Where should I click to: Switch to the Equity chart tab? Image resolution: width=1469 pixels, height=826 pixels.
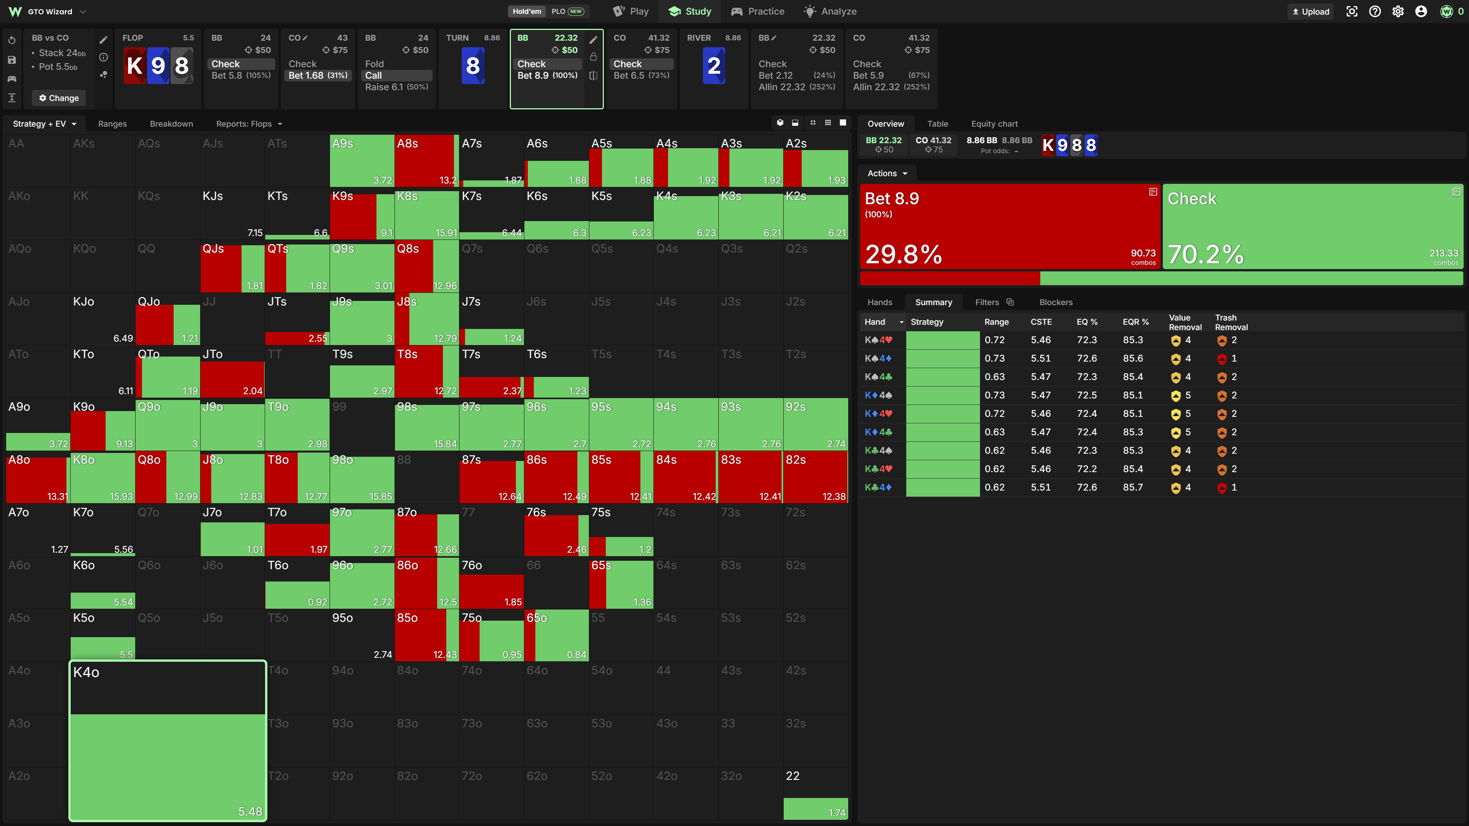coord(994,124)
